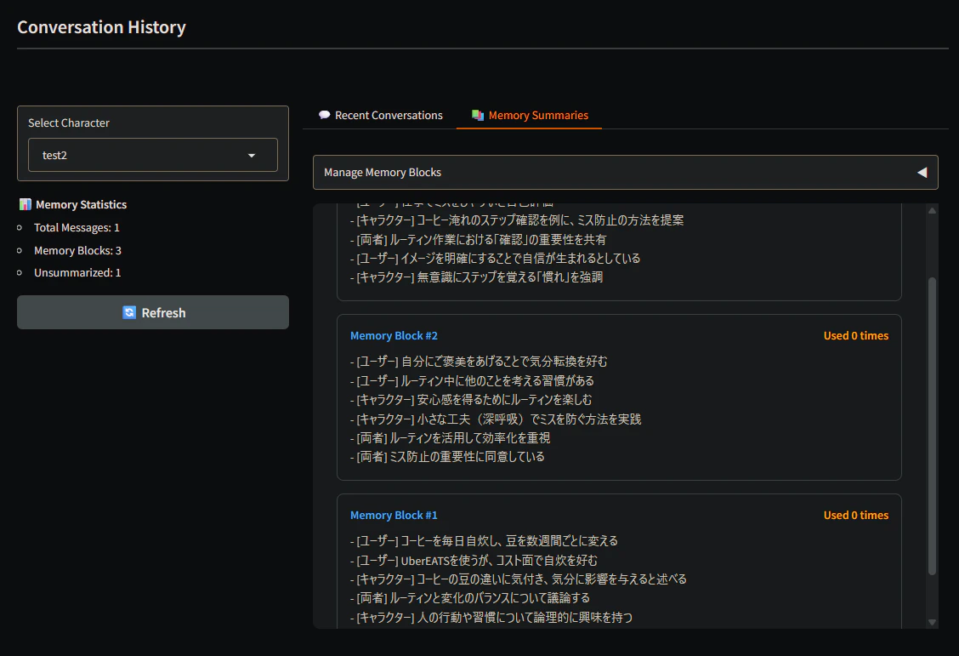Click the Memory Block #2 heading
Screen dimensions: 959x656
coord(394,335)
